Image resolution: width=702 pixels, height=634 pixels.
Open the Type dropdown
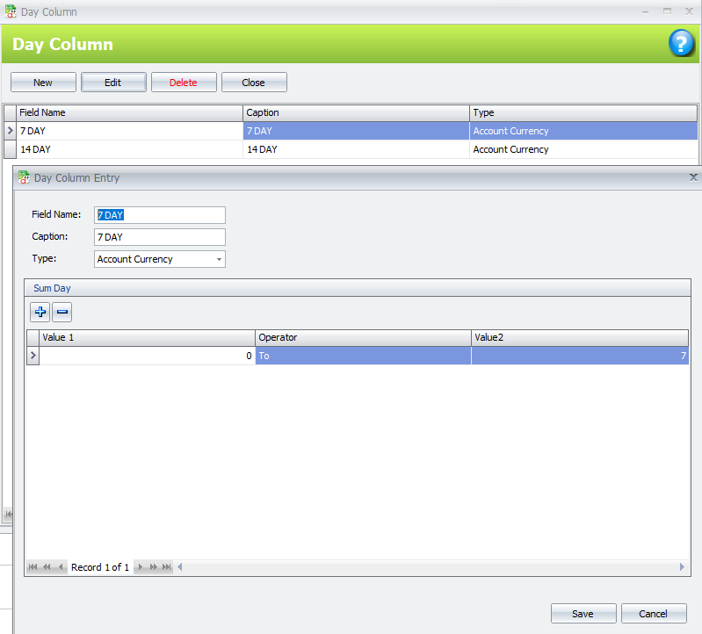coord(218,259)
